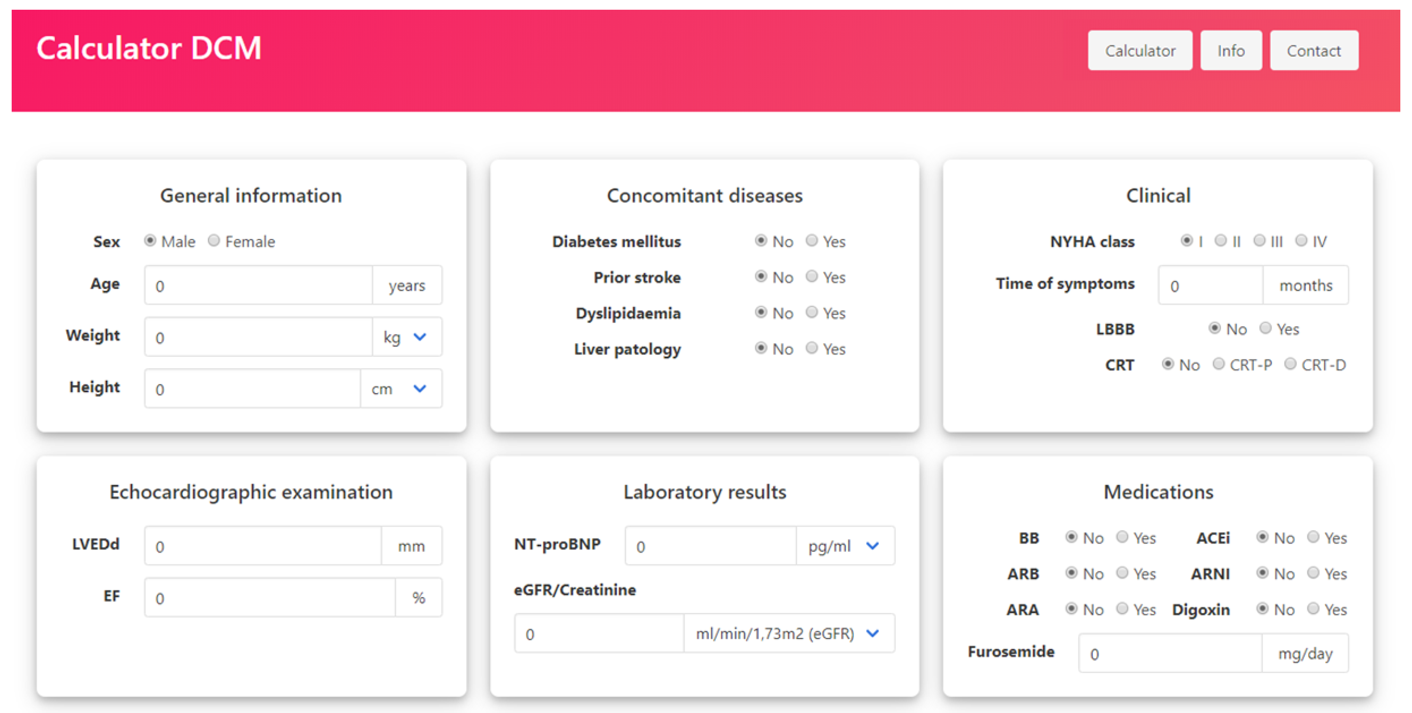Open Height unit cm dropdown
The height and width of the screenshot is (713, 1412).
tap(401, 388)
